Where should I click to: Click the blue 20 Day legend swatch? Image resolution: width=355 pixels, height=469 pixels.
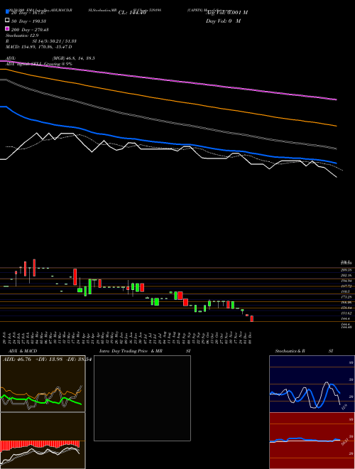8,12
